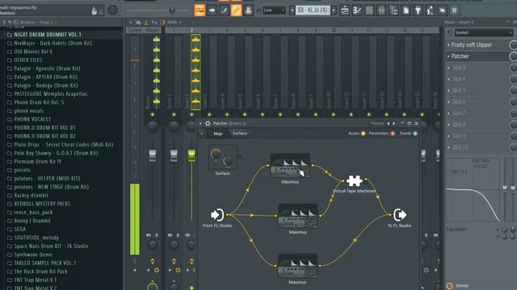Click the Insert 2 green volume fader
The image size is (517, 290).
pyautogui.click(x=191, y=155)
